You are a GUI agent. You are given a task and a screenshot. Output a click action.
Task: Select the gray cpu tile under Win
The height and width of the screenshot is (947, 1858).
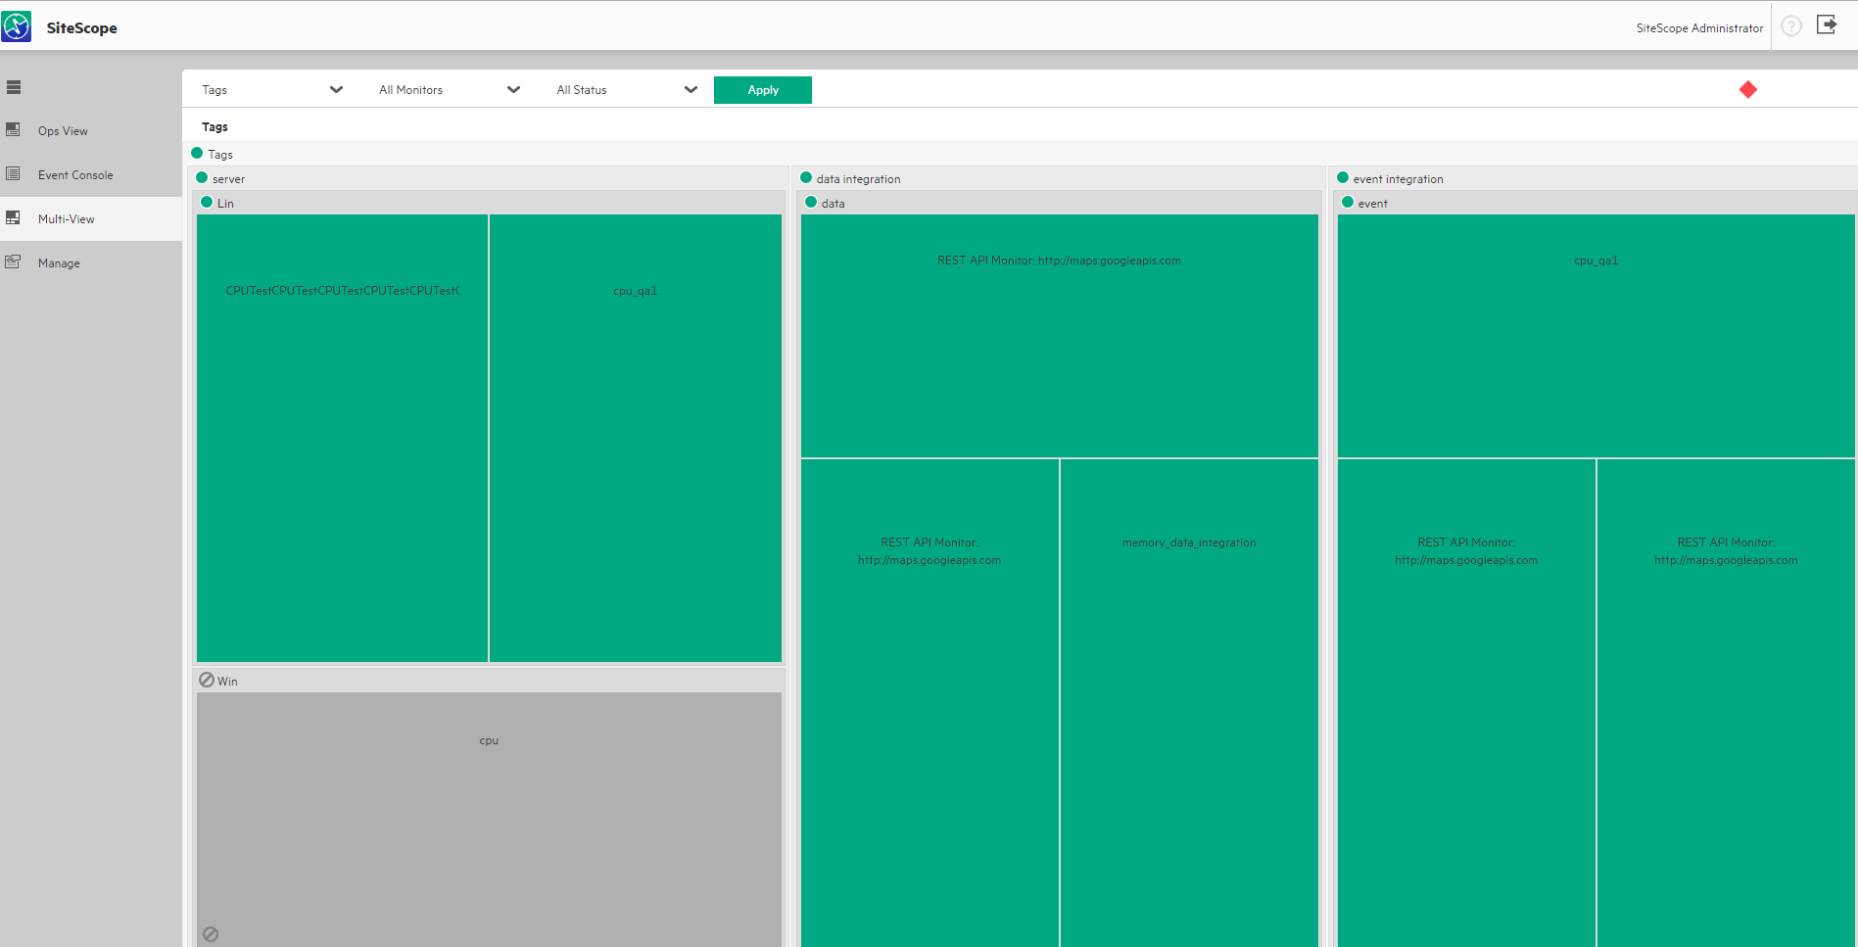[489, 819]
